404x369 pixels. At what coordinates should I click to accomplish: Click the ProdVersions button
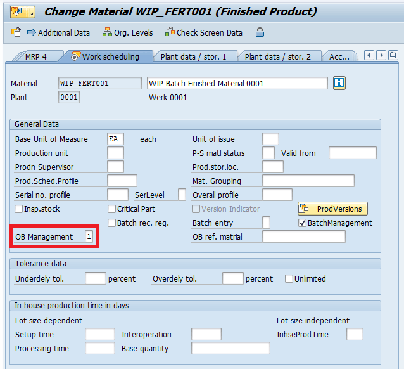pyautogui.click(x=332, y=209)
